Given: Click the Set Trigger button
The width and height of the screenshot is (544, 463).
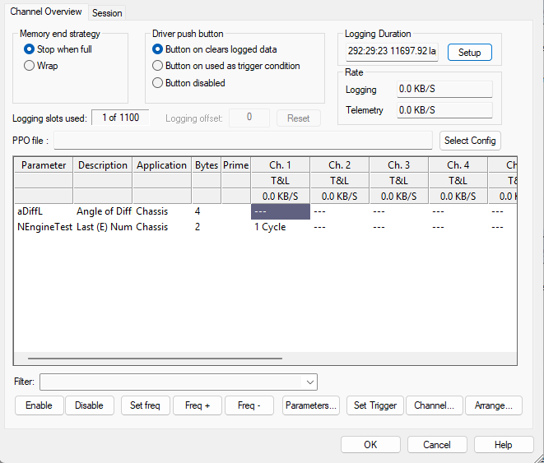Looking at the screenshot, I should 375,405.
